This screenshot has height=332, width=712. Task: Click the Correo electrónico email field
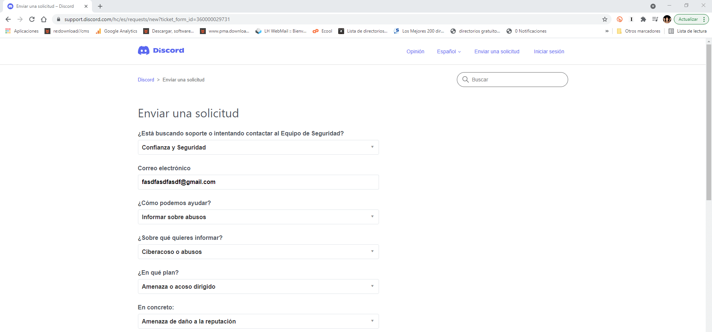pos(258,182)
